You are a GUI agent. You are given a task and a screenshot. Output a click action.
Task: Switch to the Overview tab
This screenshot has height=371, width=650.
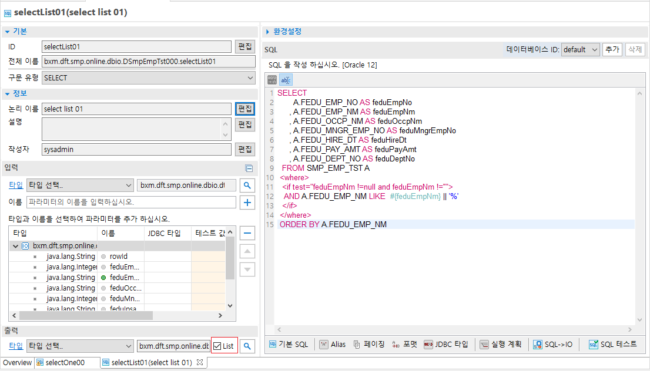pos(17,363)
